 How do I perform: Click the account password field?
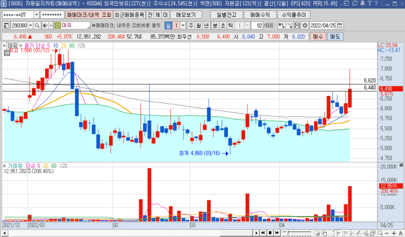(52, 15)
